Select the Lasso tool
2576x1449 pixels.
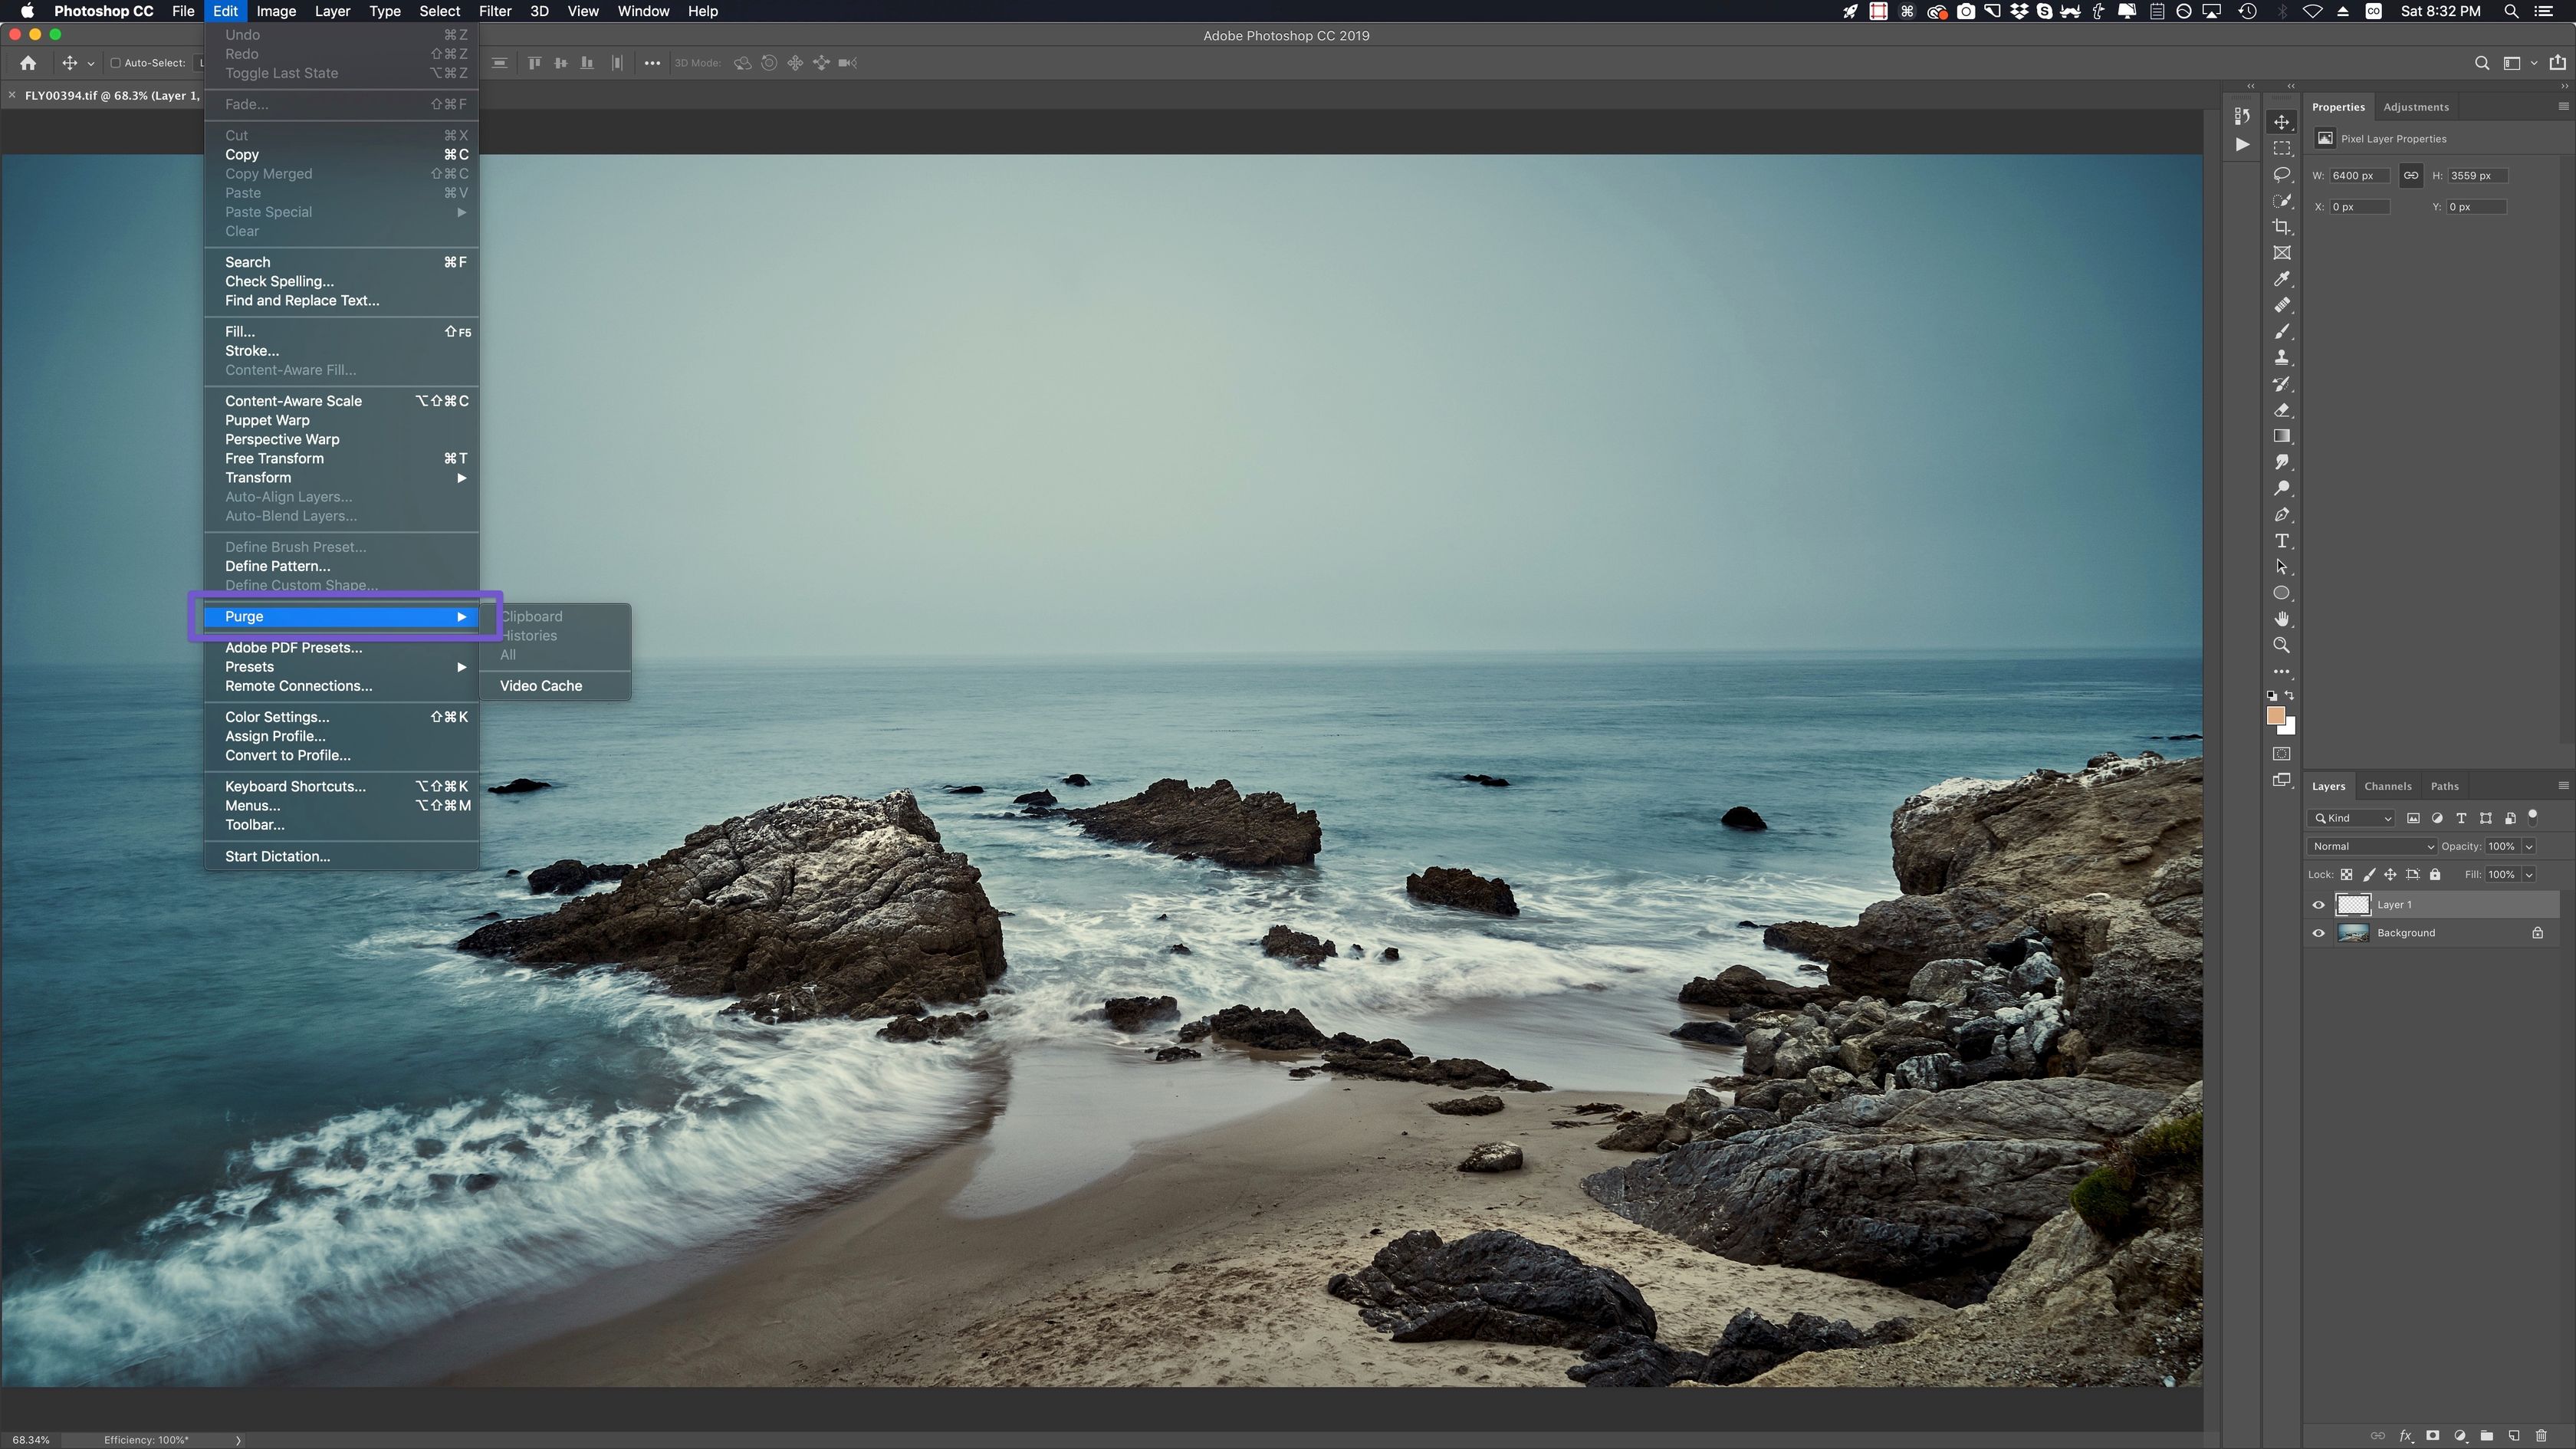coord(2283,174)
